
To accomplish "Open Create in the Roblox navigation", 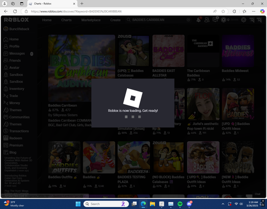I will pyautogui.click(x=115, y=20).
